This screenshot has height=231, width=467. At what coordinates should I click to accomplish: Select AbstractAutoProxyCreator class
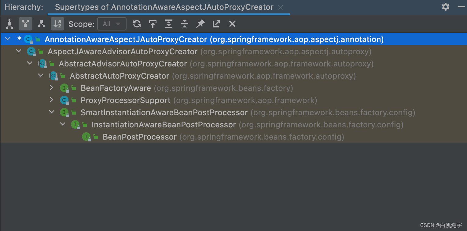click(120, 76)
